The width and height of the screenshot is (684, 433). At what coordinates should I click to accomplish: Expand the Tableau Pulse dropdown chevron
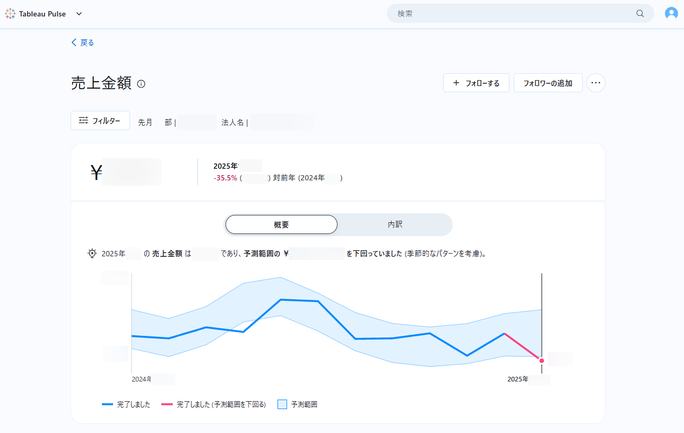(x=79, y=14)
